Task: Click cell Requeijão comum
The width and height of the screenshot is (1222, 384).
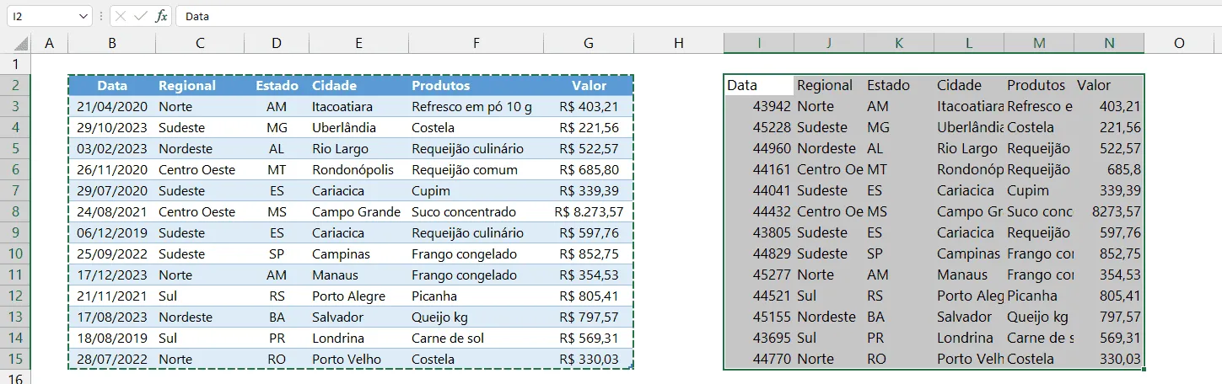Action: 476,169
